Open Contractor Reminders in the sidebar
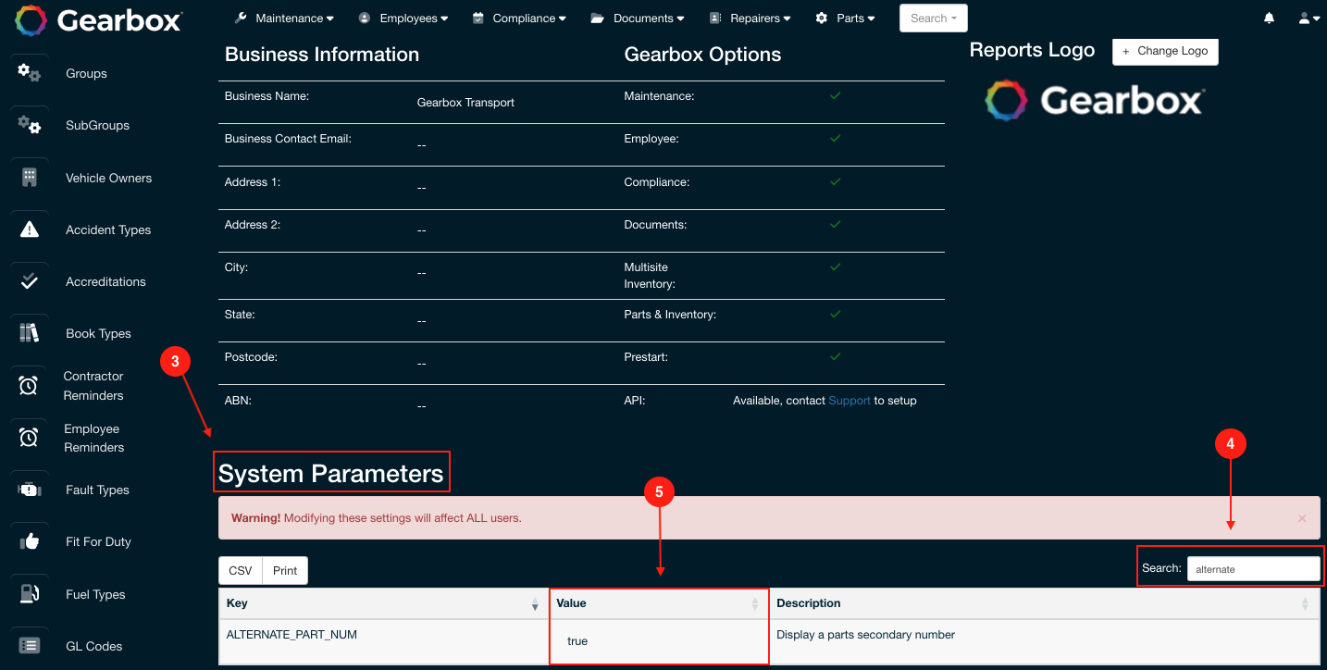The image size is (1327, 670). tap(93, 386)
